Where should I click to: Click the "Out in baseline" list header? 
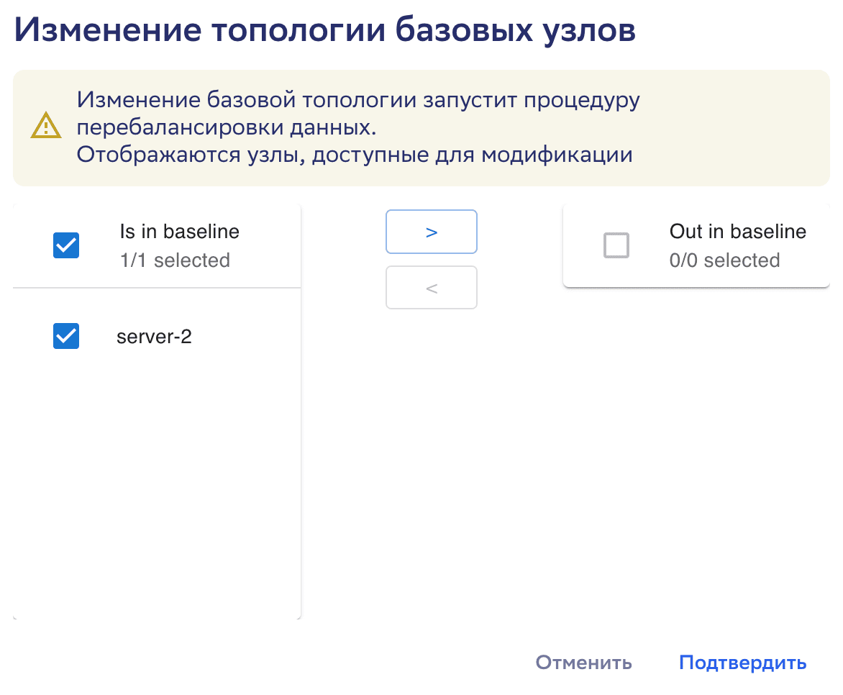[x=737, y=232]
